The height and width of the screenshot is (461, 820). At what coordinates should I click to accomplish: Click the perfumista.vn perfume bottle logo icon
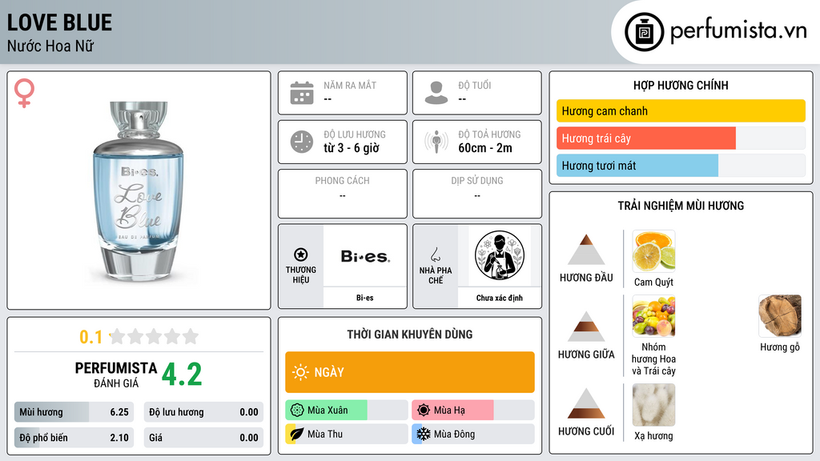[644, 32]
